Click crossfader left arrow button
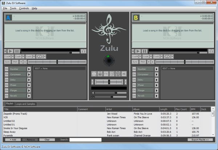This screenshot has height=150, width=218. 92,82
